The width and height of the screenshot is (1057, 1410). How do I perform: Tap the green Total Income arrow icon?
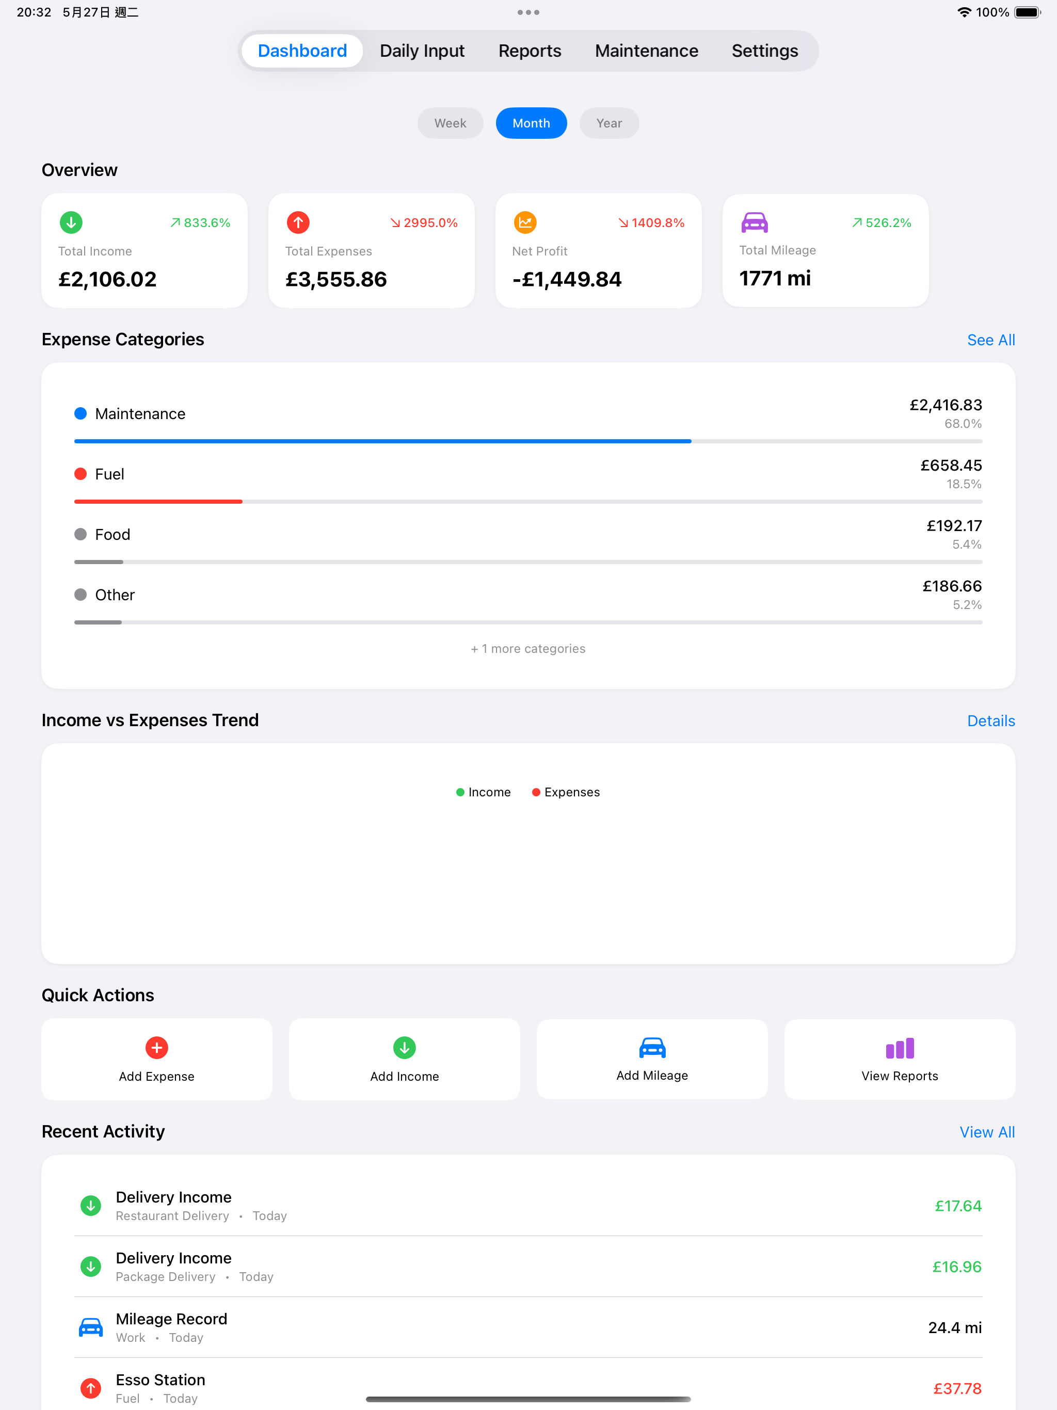coord(71,222)
